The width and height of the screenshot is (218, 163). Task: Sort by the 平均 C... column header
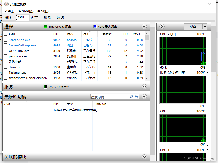(x=137, y=34)
